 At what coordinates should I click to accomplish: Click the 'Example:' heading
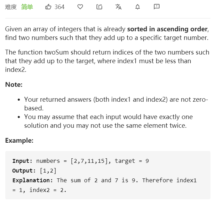coord(19,140)
